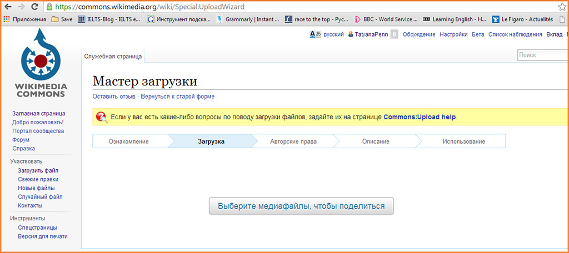The image size is (569, 253).
Task: Open Свежие правки in sidebar
Action: (38, 179)
